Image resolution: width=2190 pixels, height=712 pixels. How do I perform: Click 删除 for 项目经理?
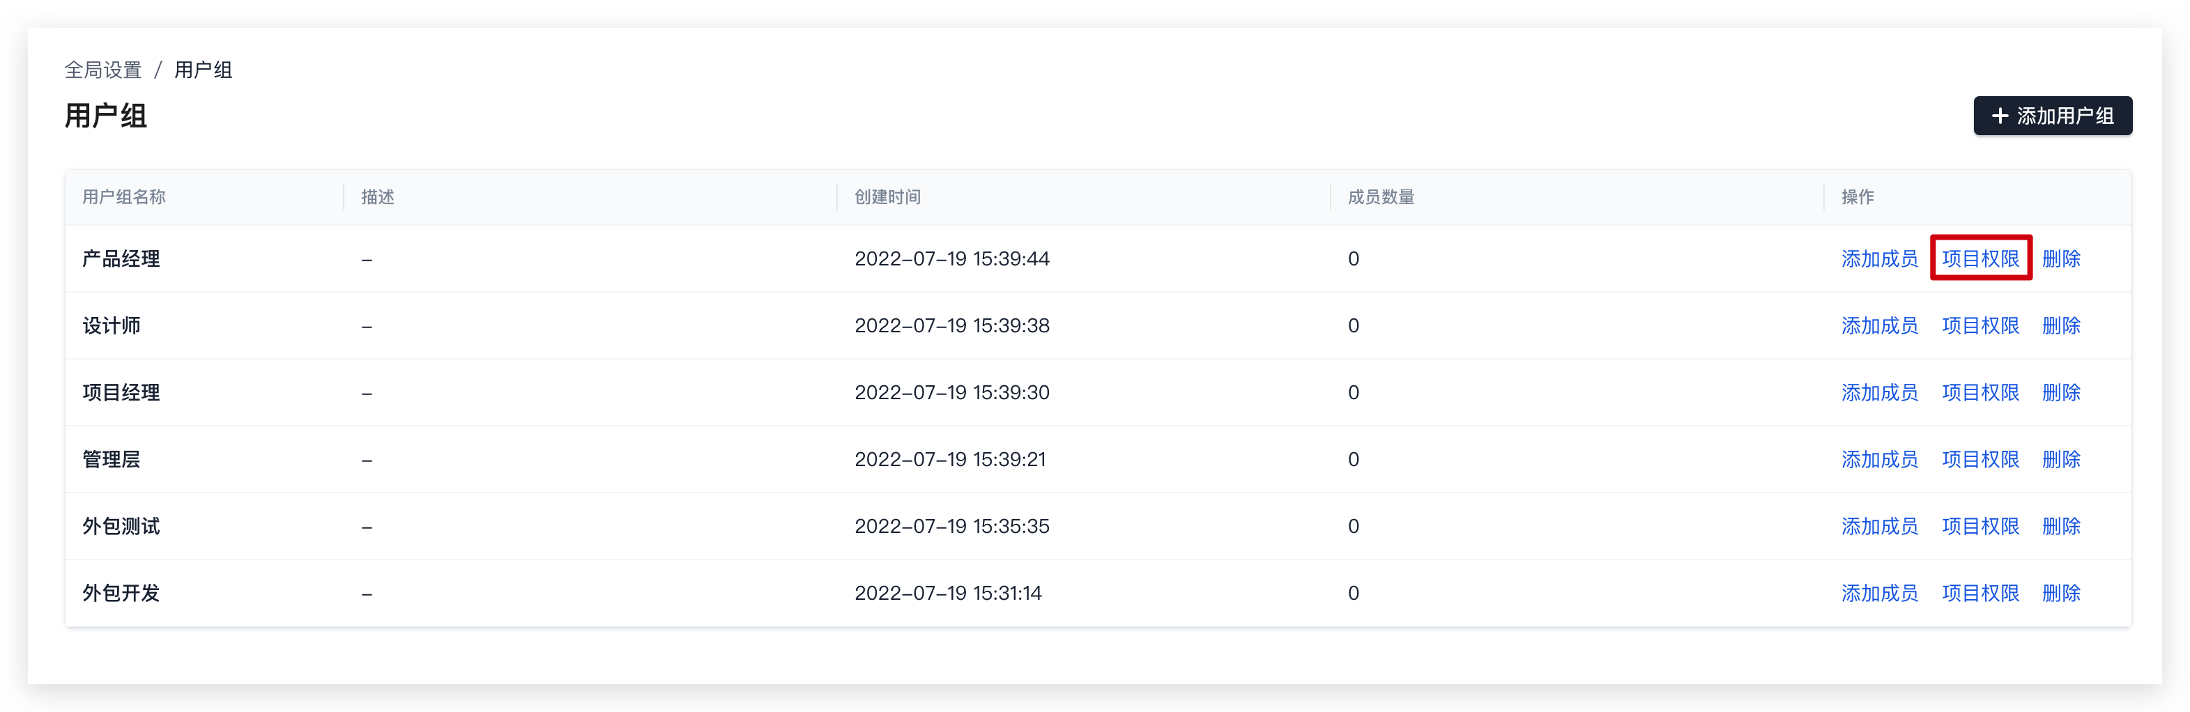pyautogui.click(x=2061, y=392)
